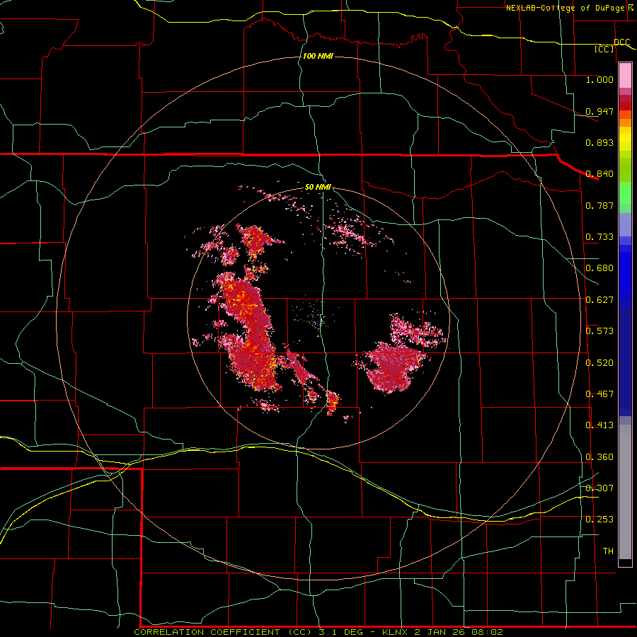Viewport: 637px width, 637px height.
Task: Click the 100 NMI range ring label
Action: coord(318,56)
